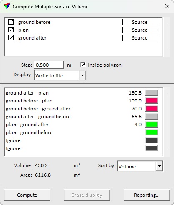Select the 'plan - ground after' row
Screen dimensions: 174x205
[x=27, y=125]
